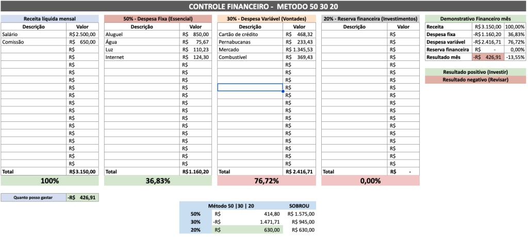Select the Internet value cell showing 124,30
528x237 pixels.
pyautogui.click(x=196, y=57)
